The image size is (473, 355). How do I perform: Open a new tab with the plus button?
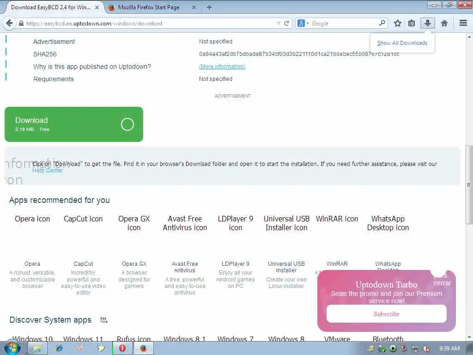tap(209, 7)
